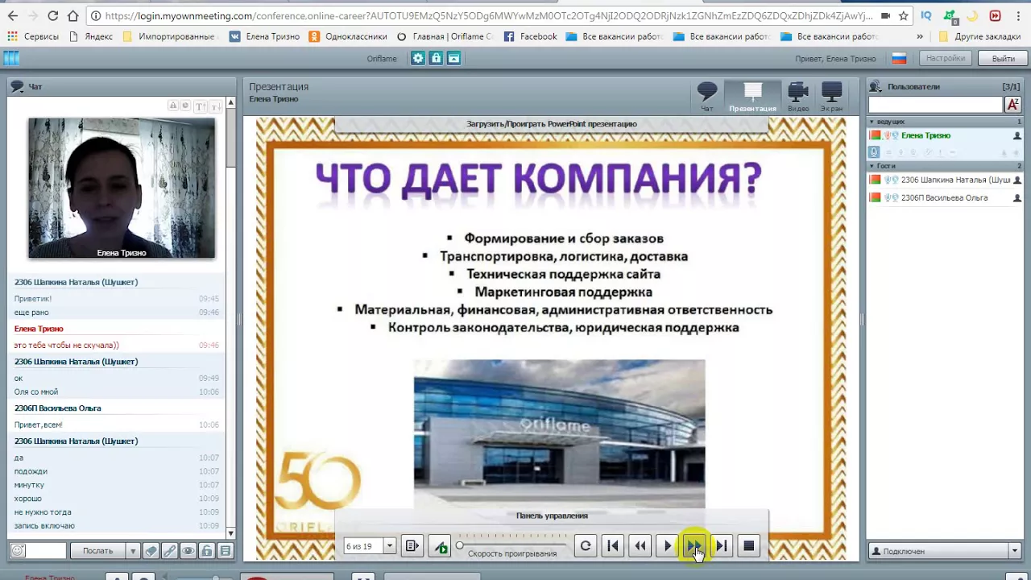
Task: Open the emoticon smiley picker
Action: pos(18,551)
